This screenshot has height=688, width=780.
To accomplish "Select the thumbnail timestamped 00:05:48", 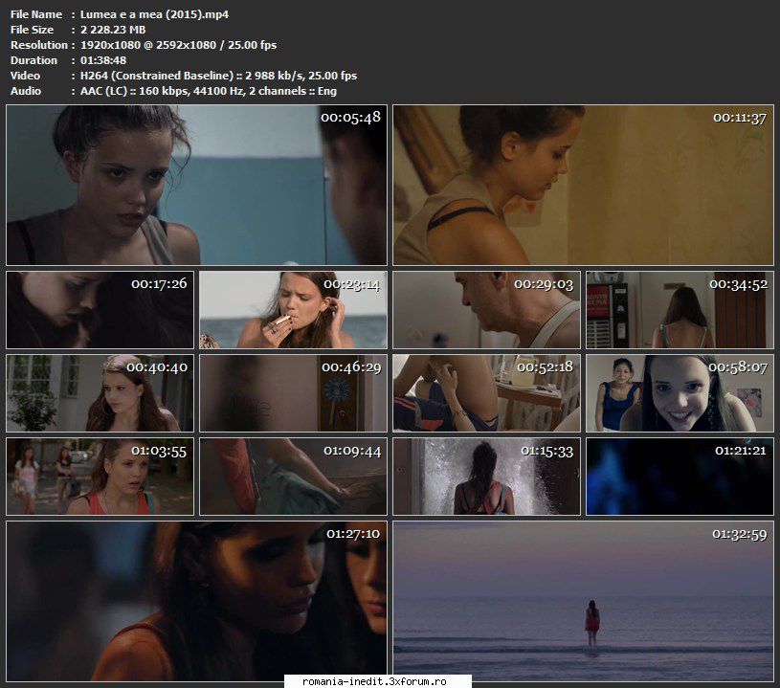I will click(196, 185).
